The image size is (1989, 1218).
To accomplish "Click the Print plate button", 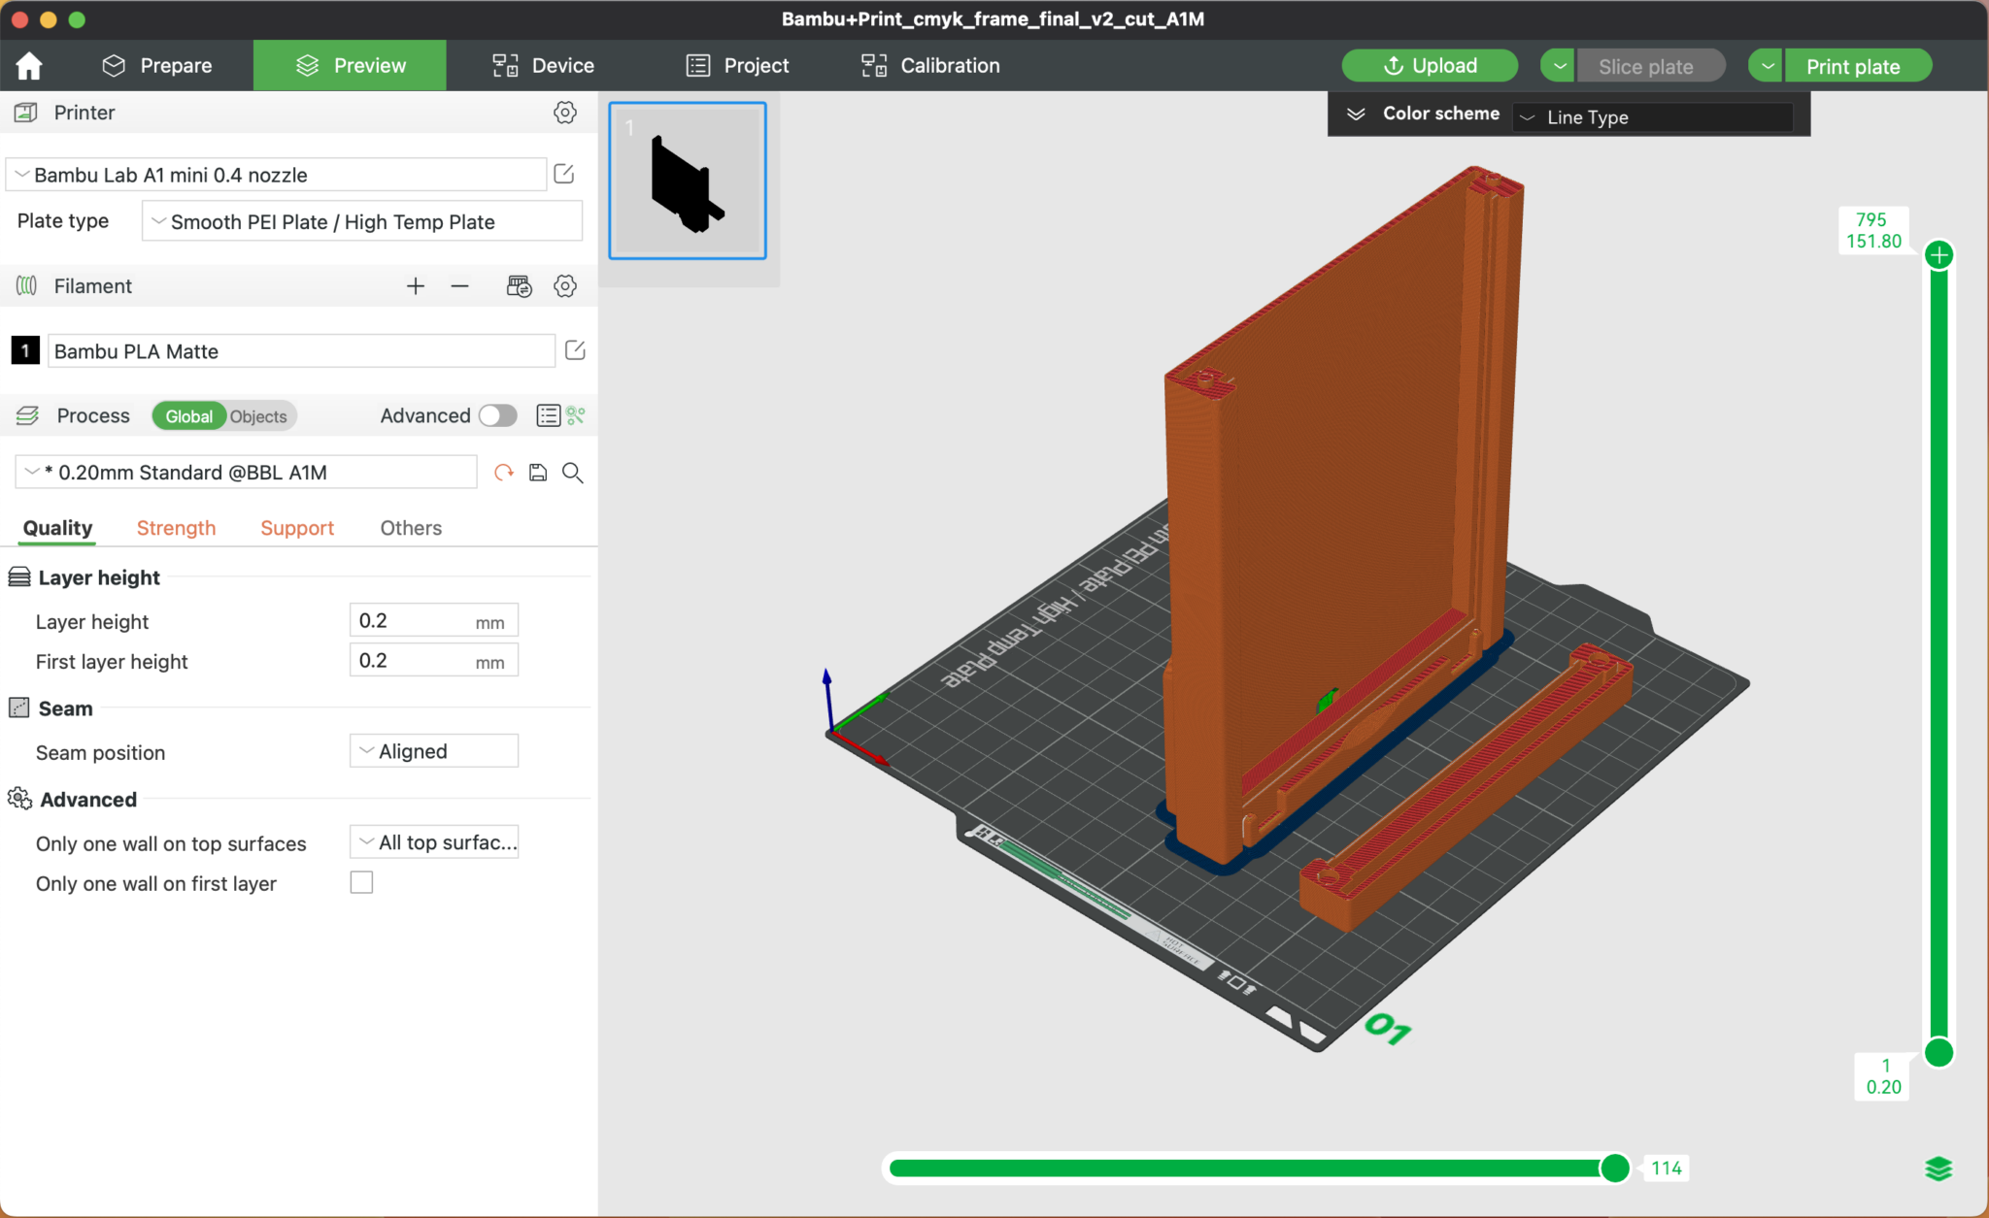I will point(1852,67).
